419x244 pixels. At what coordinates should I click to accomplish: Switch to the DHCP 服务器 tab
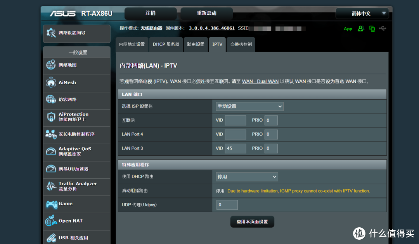point(166,44)
